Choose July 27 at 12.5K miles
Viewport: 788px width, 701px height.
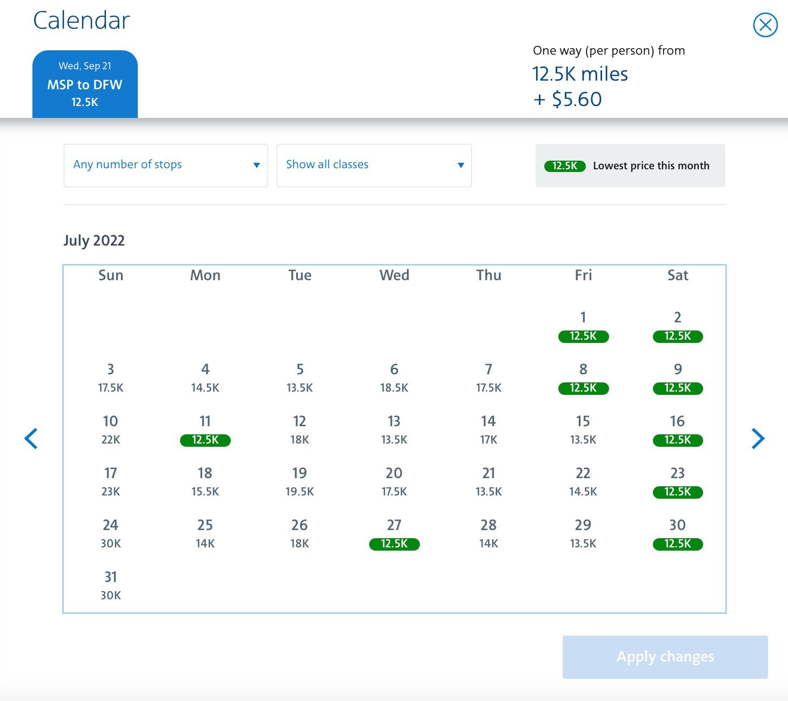coord(394,534)
